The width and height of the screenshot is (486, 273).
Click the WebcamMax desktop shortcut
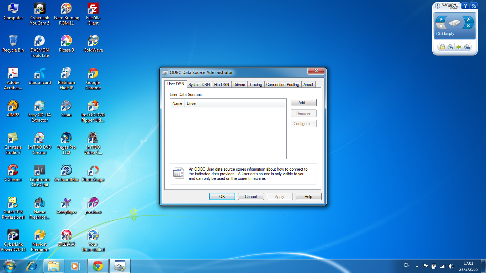(x=67, y=173)
